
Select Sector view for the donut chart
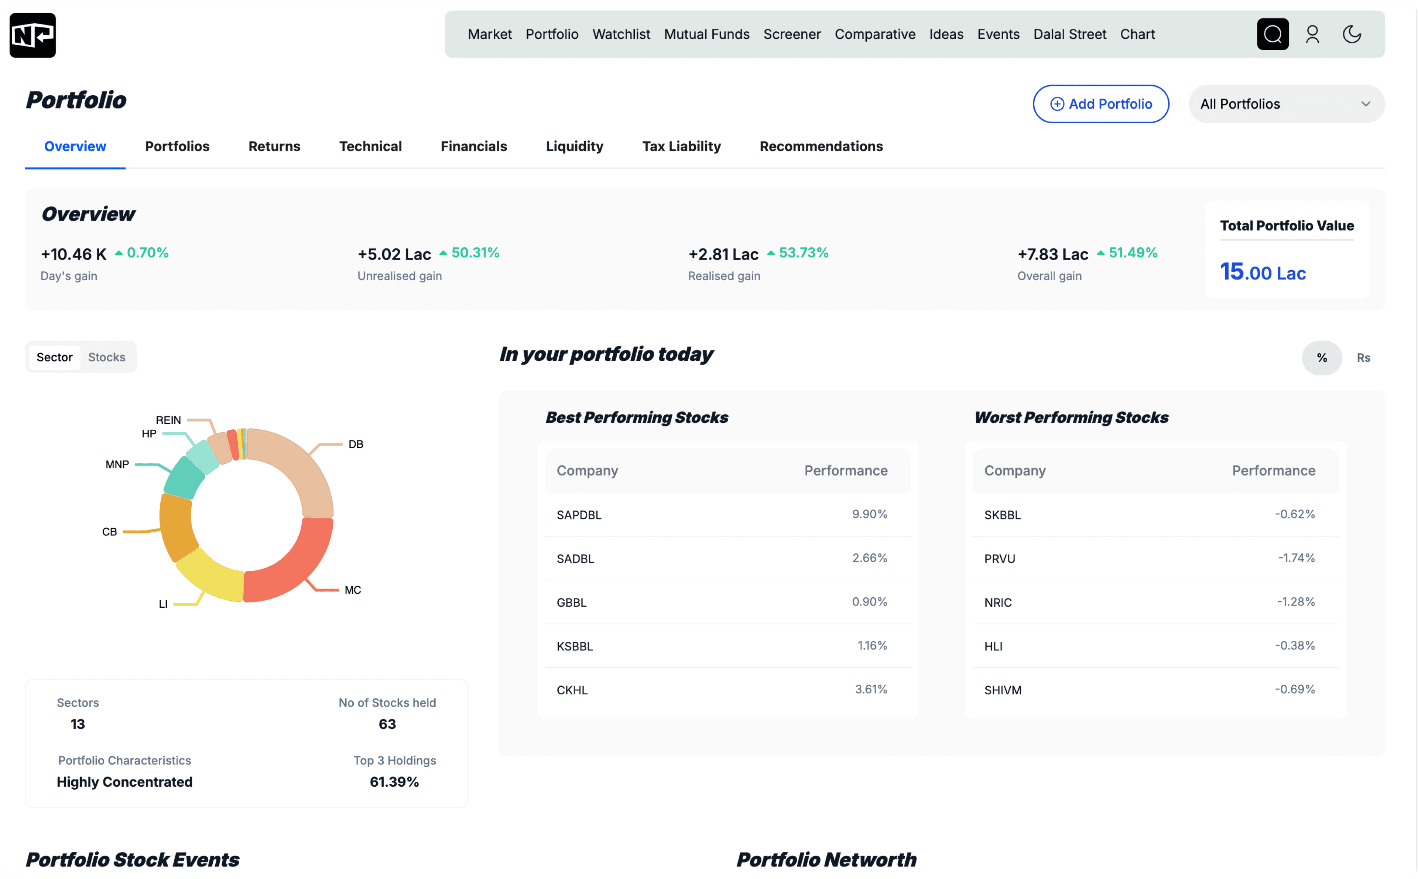(x=54, y=357)
